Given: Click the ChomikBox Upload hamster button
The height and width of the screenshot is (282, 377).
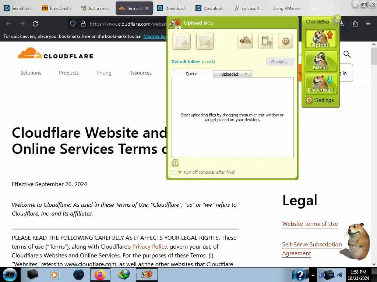Looking at the screenshot, I should 321,38.
